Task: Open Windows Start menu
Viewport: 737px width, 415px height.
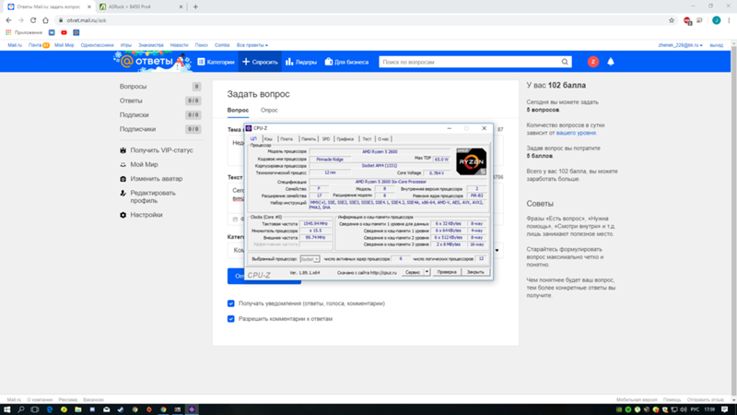Action: pyautogui.click(x=6, y=409)
